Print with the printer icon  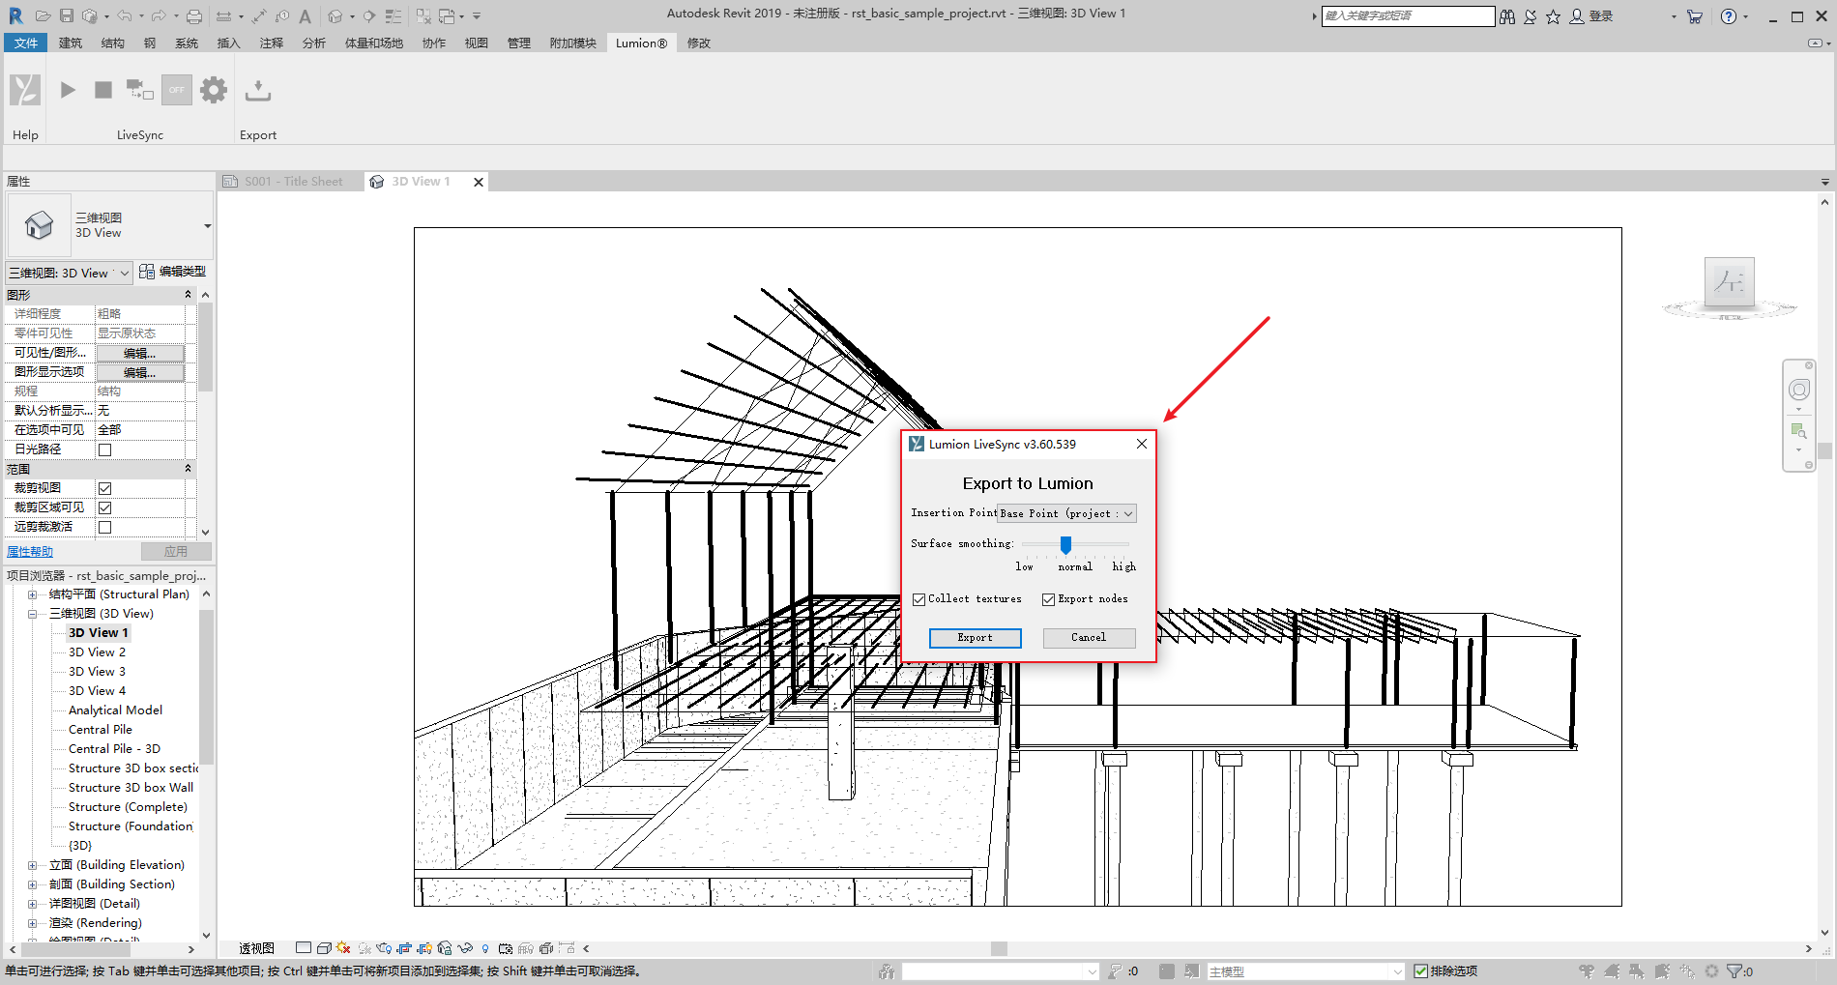[x=194, y=15]
